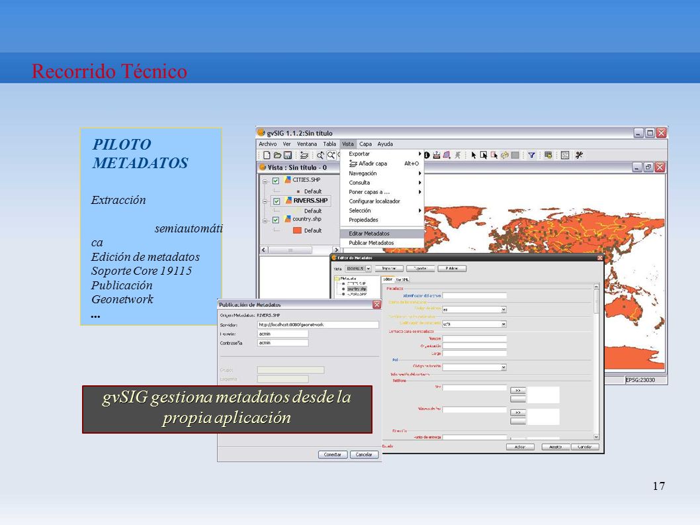Open the Poner capas a ... submenu
The height and width of the screenshot is (525, 700).
tap(382, 192)
